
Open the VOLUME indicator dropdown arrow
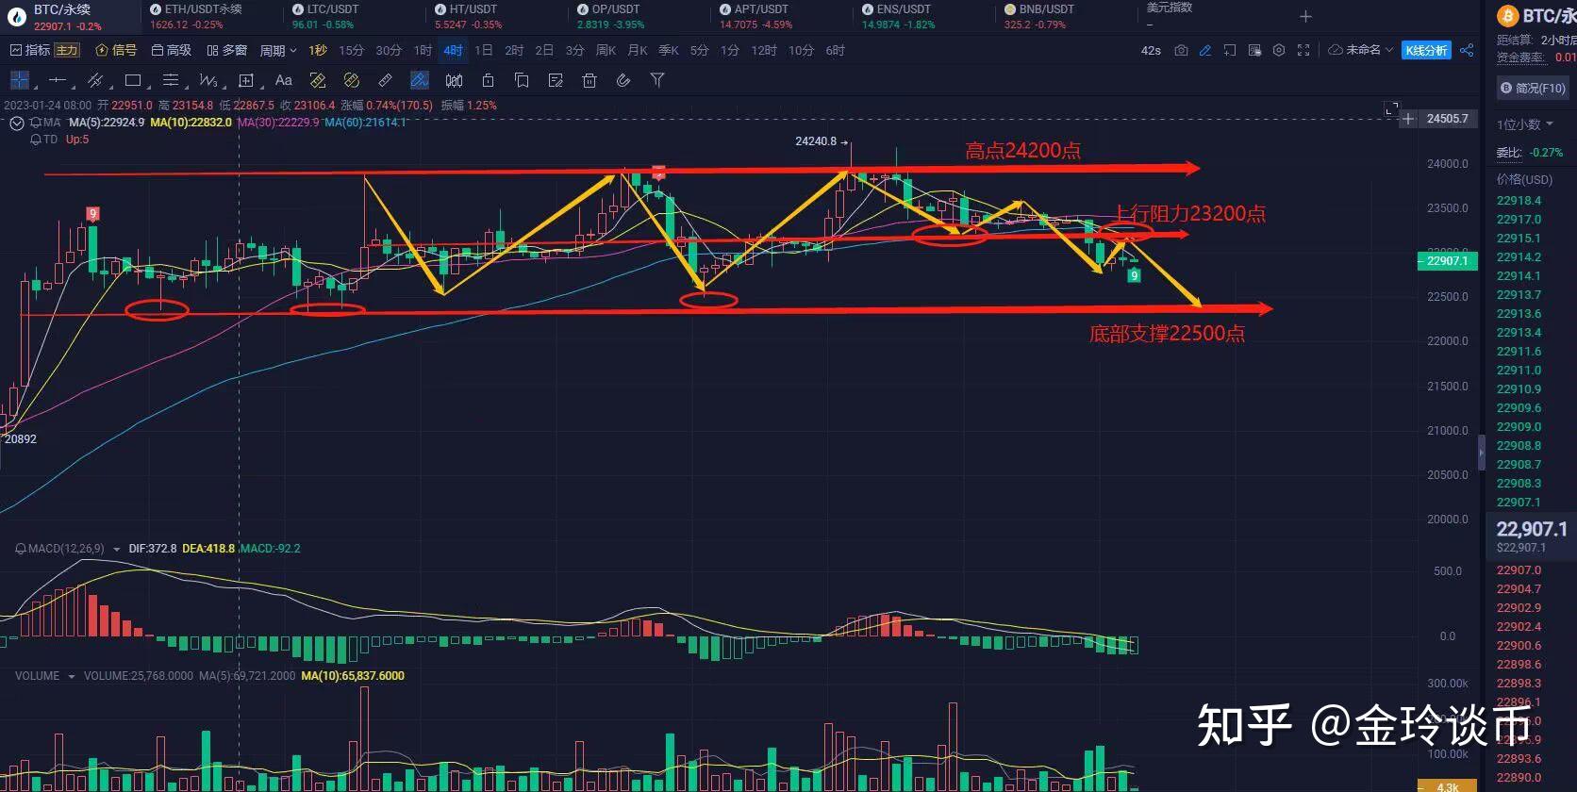pyautogui.click(x=71, y=676)
